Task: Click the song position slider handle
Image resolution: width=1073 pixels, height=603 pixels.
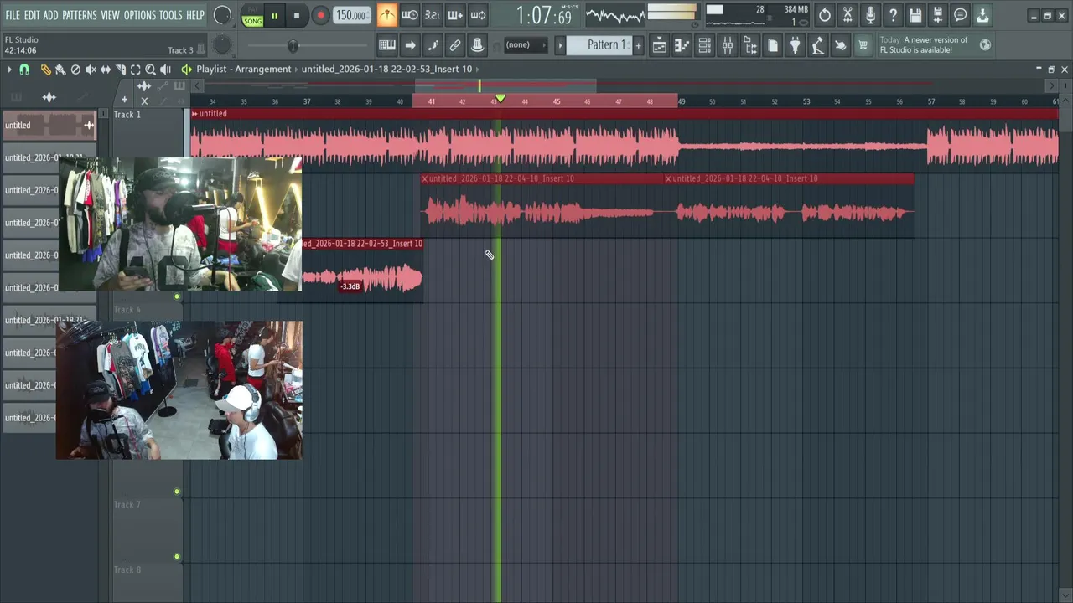Action: point(293,45)
